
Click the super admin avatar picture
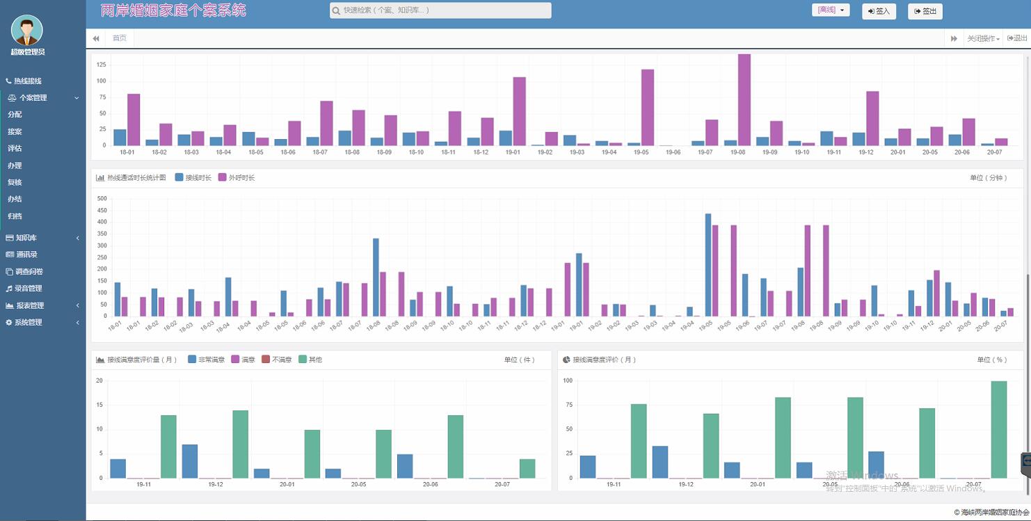point(27,30)
